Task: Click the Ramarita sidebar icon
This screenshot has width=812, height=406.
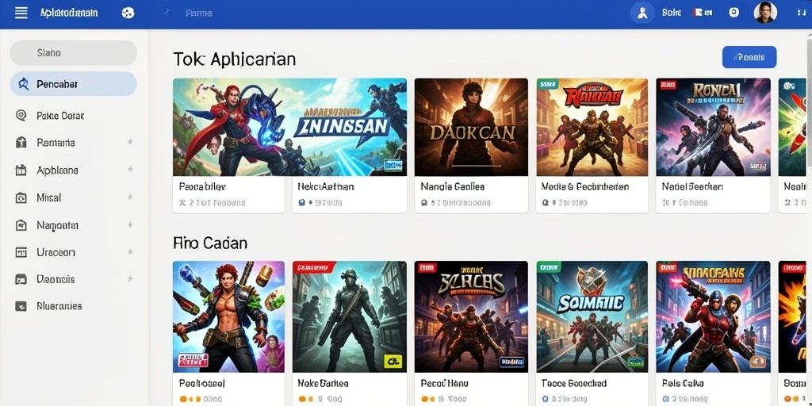Action: (x=21, y=143)
